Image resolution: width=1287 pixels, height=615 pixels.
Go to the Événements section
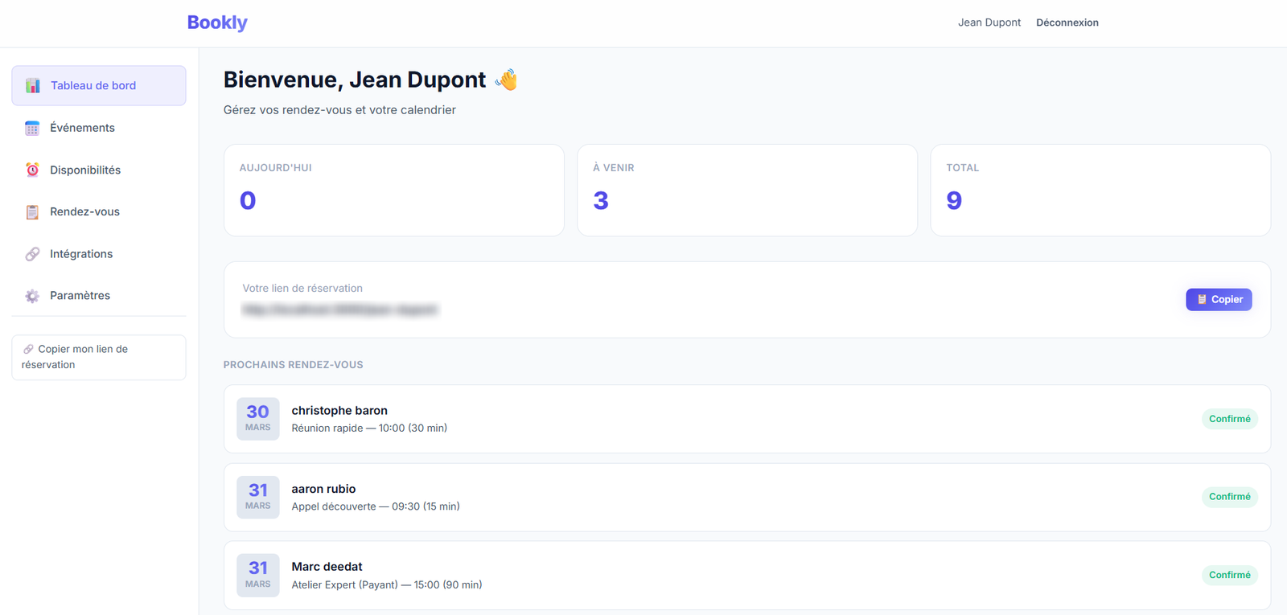[99, 128]
